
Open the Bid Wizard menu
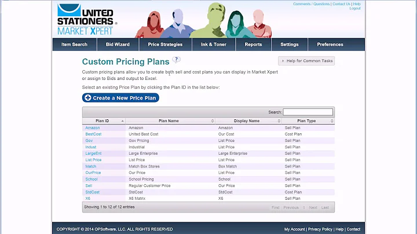click(x=118, y=45)
